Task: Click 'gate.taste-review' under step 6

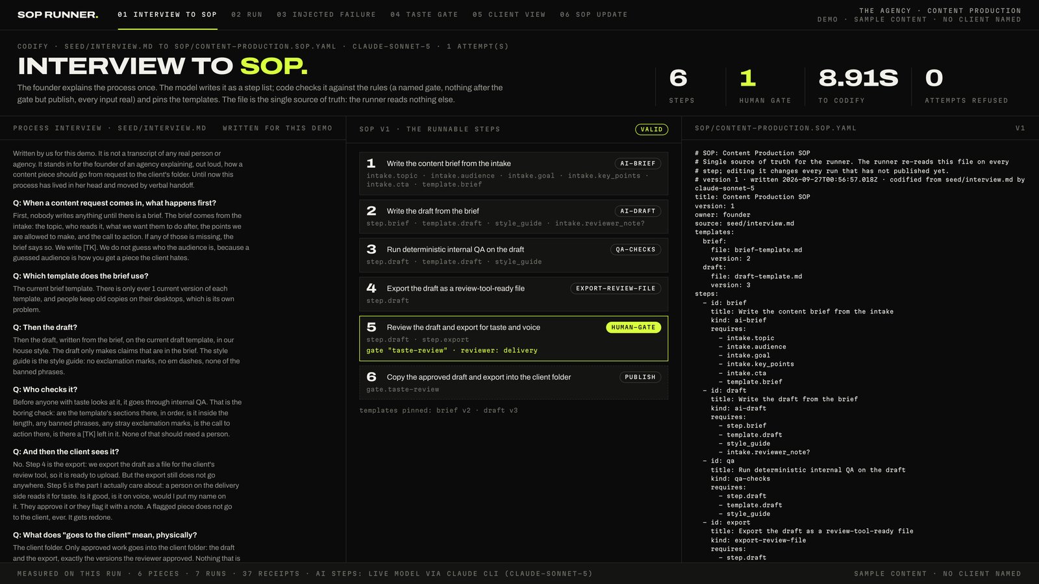Action: click(403, 389)
